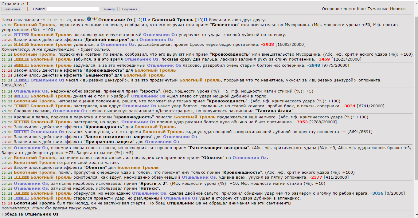
Task: Click hit-zone icon on the -2848 damage row
Action: click(21, 65)
